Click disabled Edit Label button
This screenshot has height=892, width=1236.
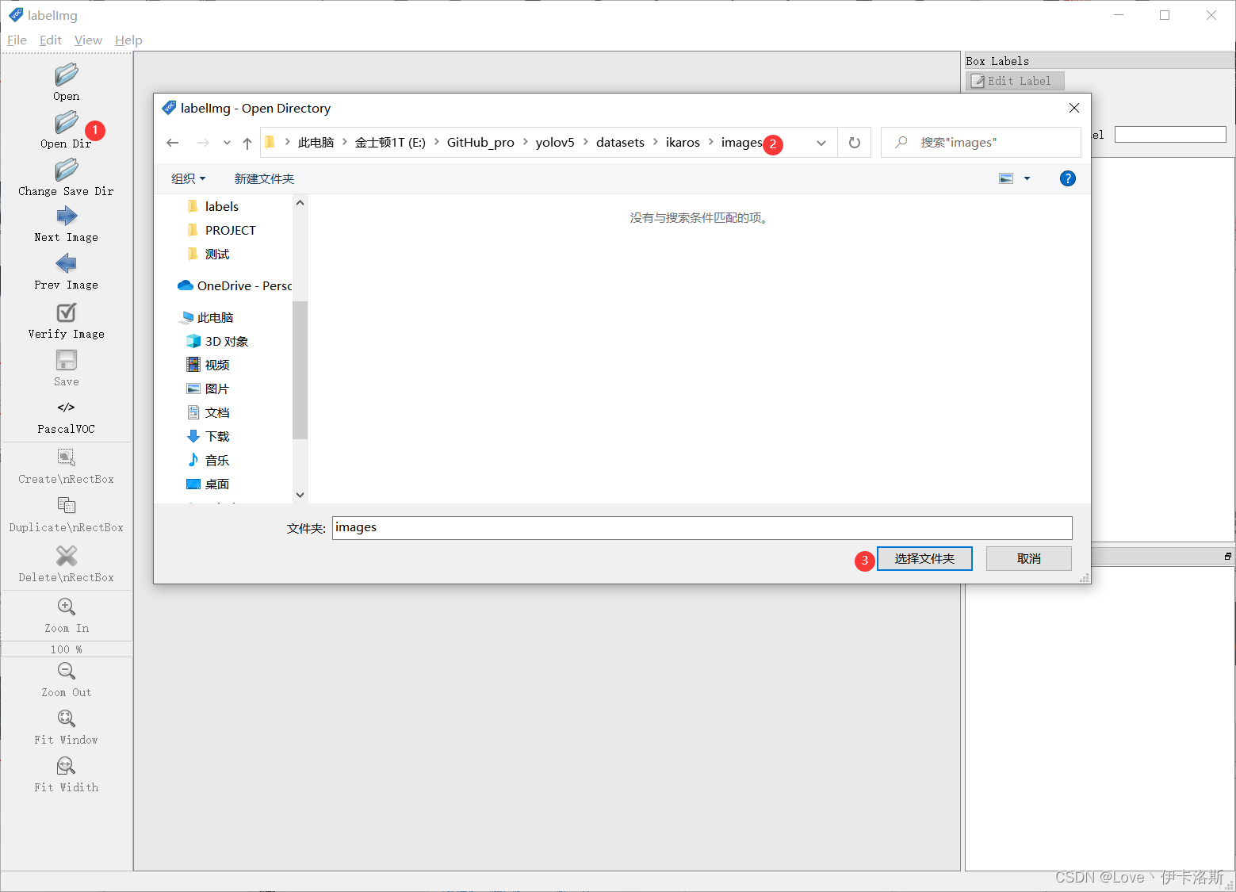1015,81
